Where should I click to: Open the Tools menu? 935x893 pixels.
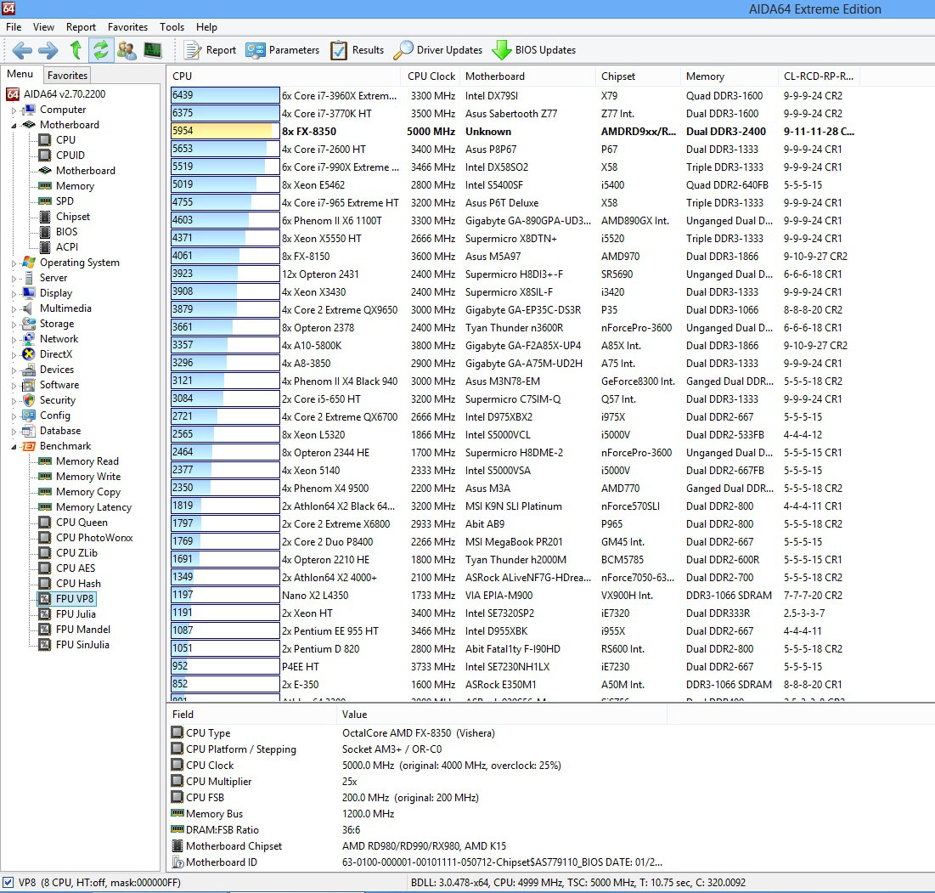pyautogui.click(x=172, y=27)
